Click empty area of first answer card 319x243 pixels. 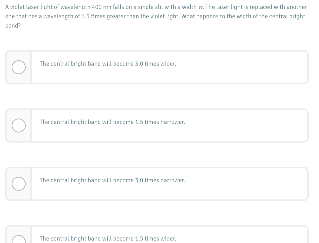[241, 67]
